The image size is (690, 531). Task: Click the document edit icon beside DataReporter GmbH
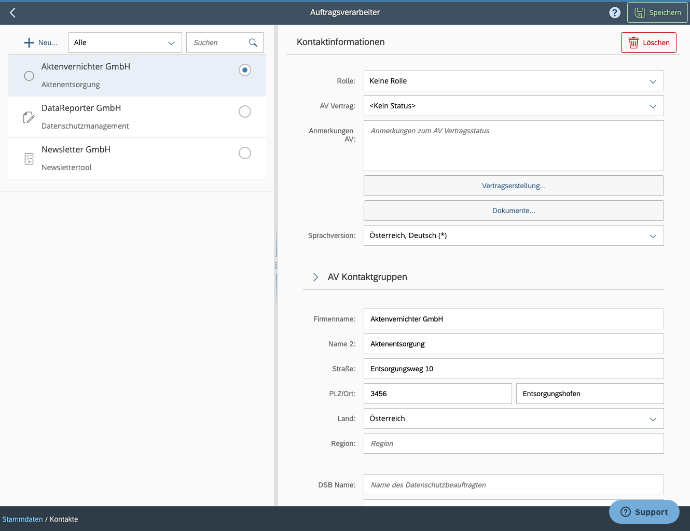tap(29, 117)
